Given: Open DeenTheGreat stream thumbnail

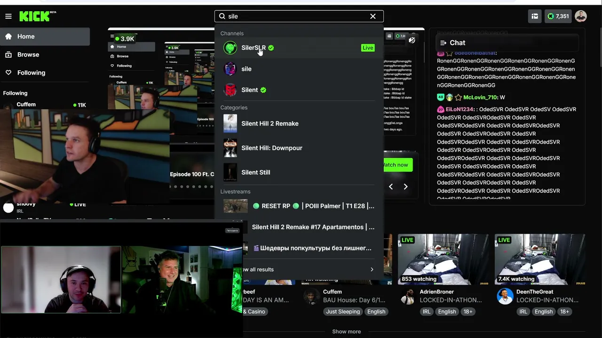Looking at the screenshot, I should pos(540,260).
